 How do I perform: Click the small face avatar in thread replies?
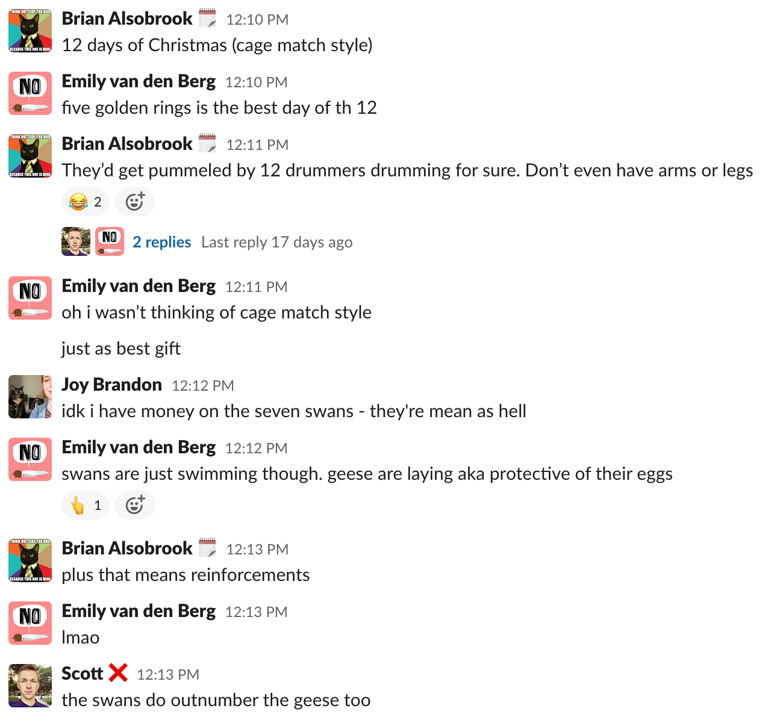coord(76,242)
